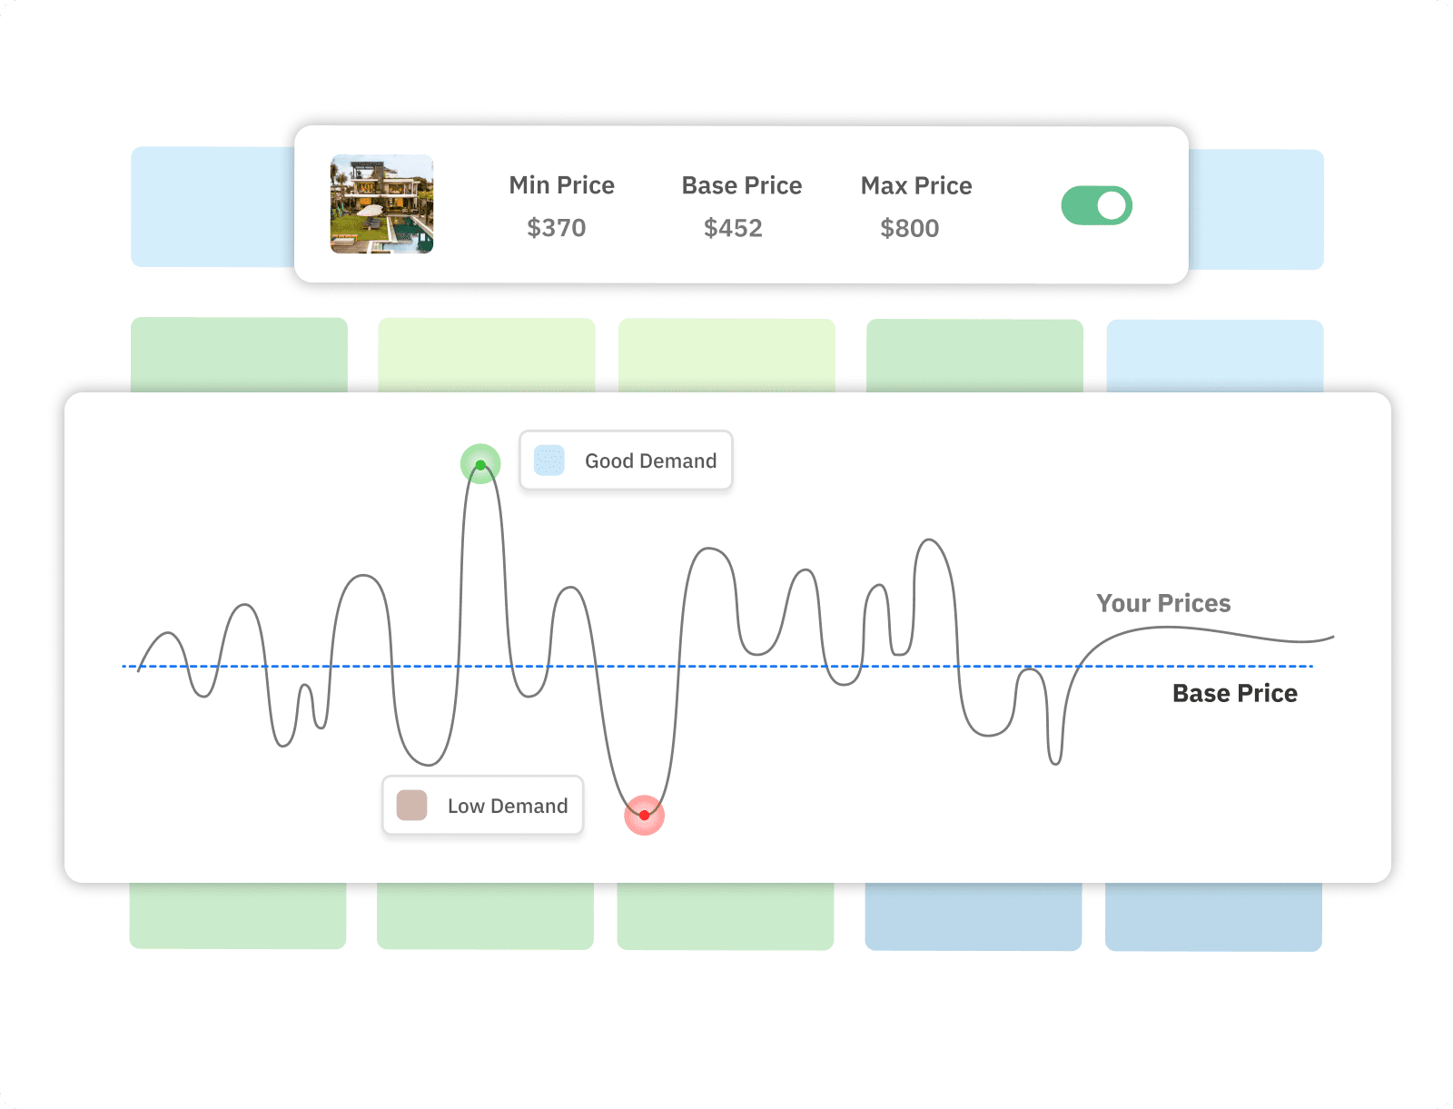Select the Good Demand legend label
Image resolution: width=1453 pixels, height=1109 pixels.
(650, 461)
